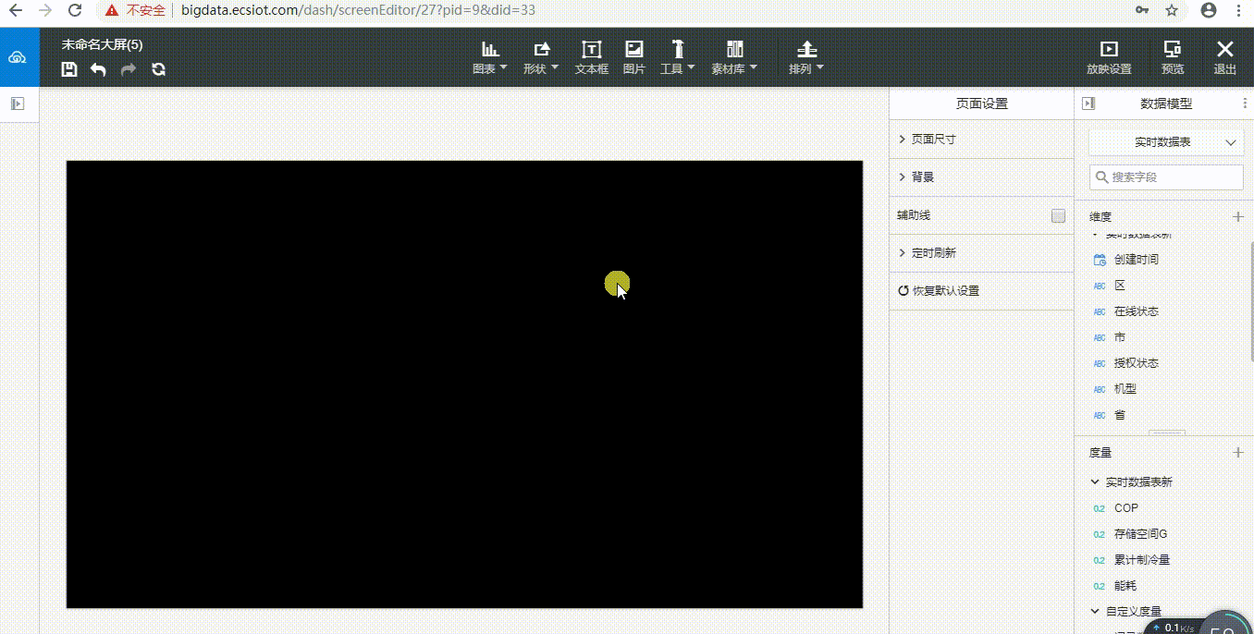Click the data panel vertical scrollbar
The width and height of the screenshot is (1254, 634).
pos(1250,300)
